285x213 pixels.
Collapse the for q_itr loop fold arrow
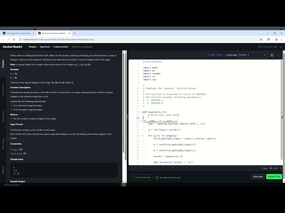click(141, 136)
